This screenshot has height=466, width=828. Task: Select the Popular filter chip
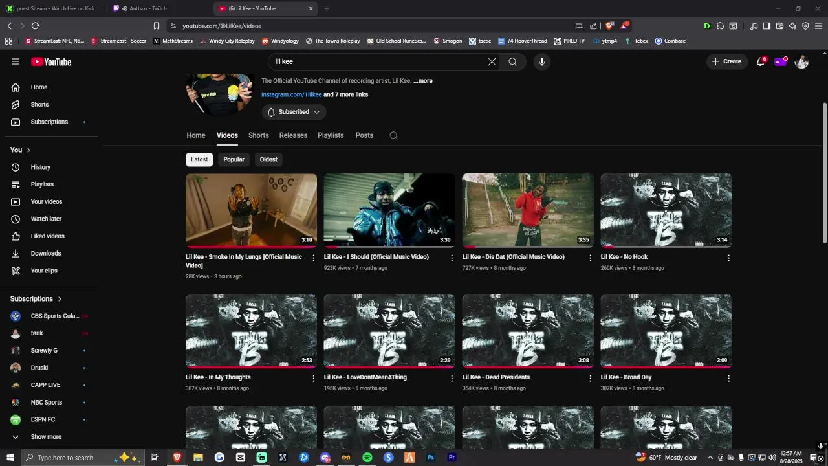click(x=234, y=159)
